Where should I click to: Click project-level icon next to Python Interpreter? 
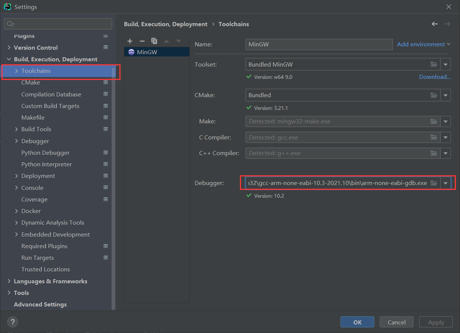(x=106, y=164)
